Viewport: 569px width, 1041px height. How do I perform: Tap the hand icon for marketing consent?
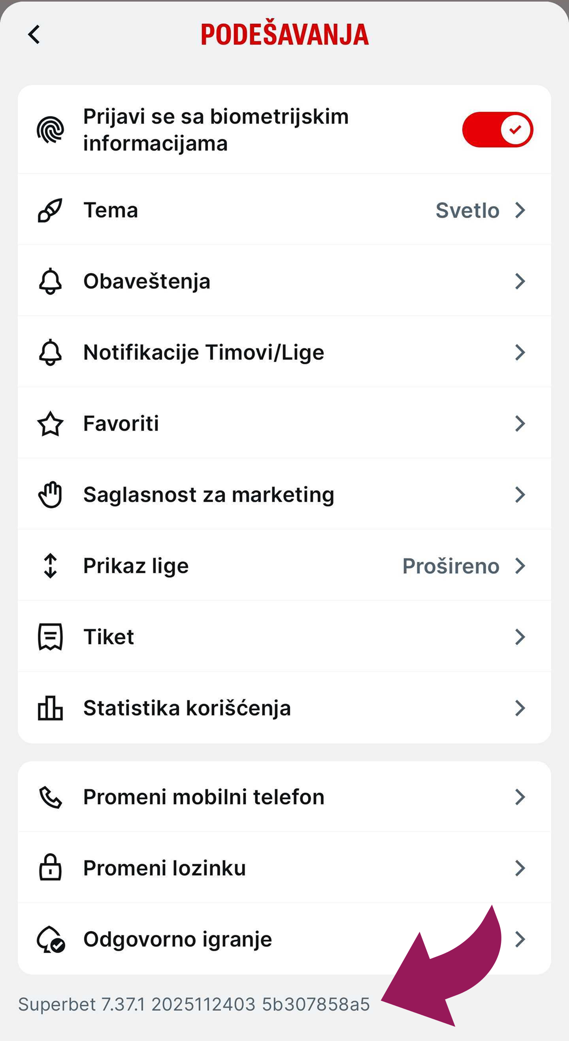click(x=50, y=495)
